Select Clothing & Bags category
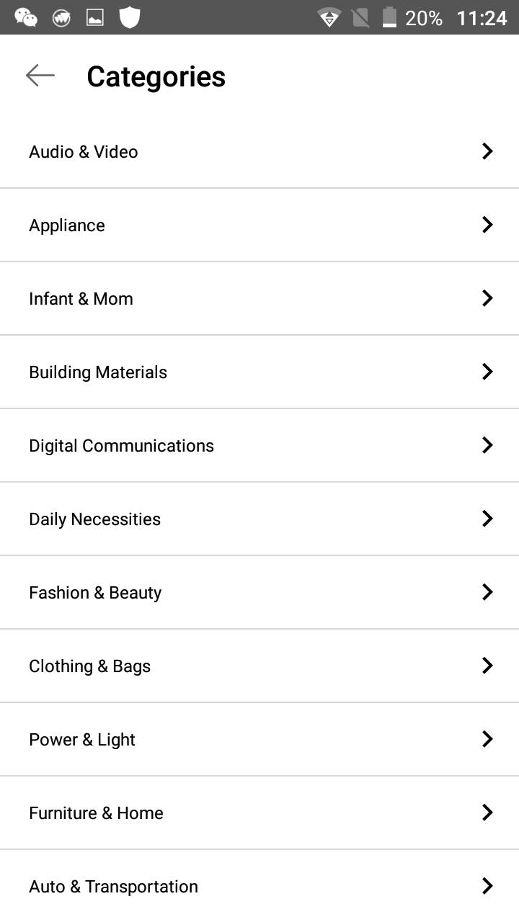The height and width of the screenshot is (922, 519). click(259, 666)
